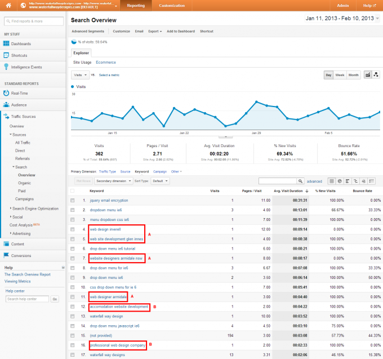The width and height of the screenshot is (383, 359).
Task: Click the table search magnifier icon
Action: pyautogui.click(x=301, y=181)
